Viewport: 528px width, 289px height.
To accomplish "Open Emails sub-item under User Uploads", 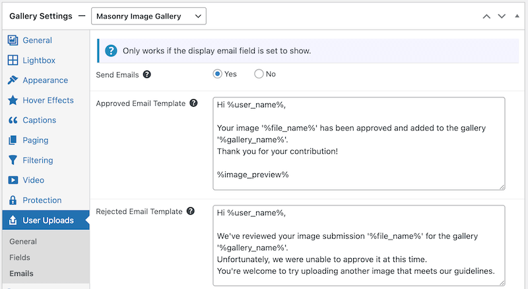I will point(21,274).
